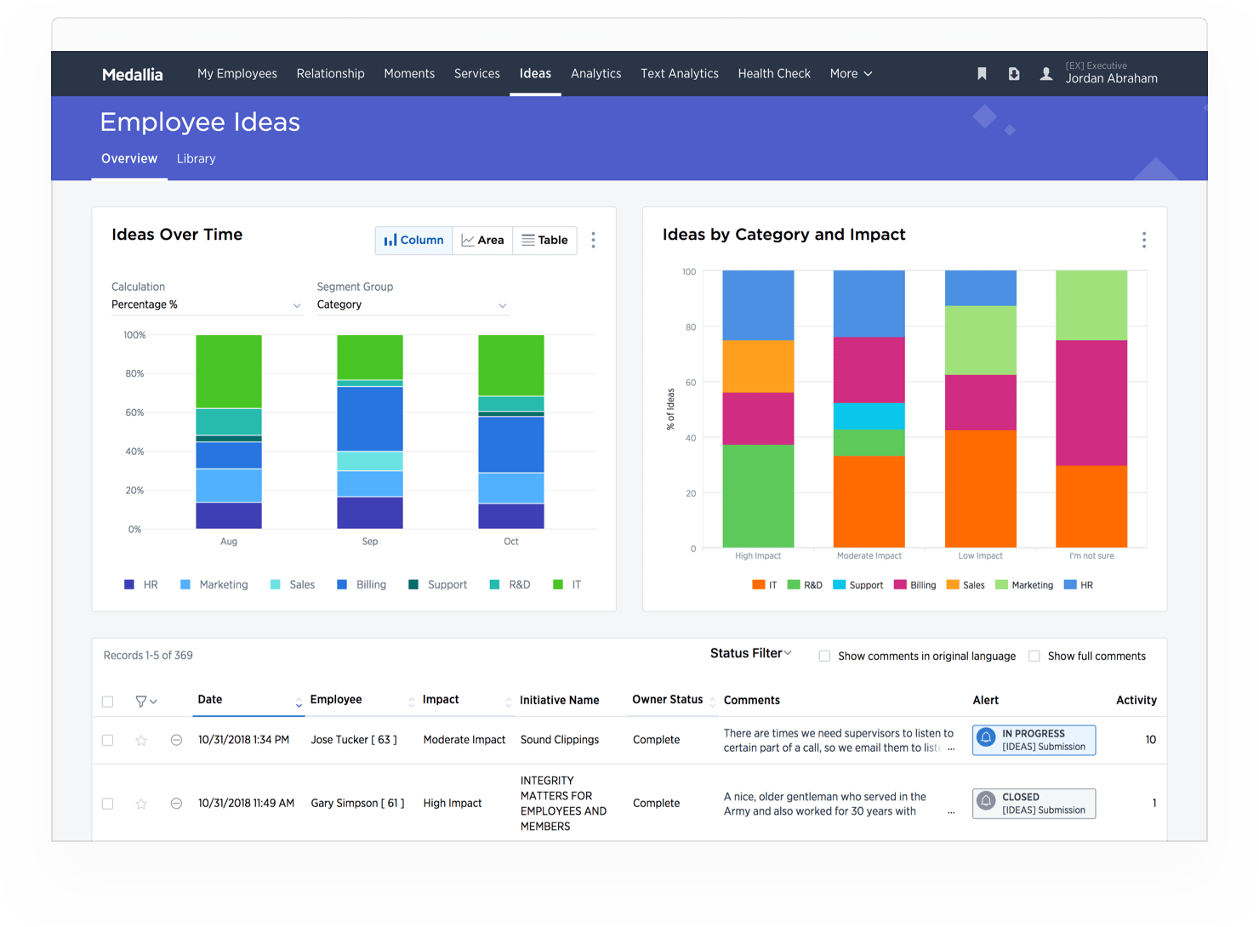Viewport: 1259px width, 927px height.
Task: Switch the Ideas Over Time chart to Table view
Action: [544, 240]
